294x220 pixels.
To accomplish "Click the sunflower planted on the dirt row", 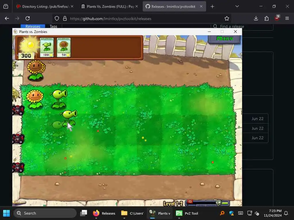I will point(36,70).
